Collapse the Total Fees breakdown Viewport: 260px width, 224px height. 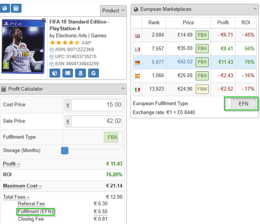(16, 197)
